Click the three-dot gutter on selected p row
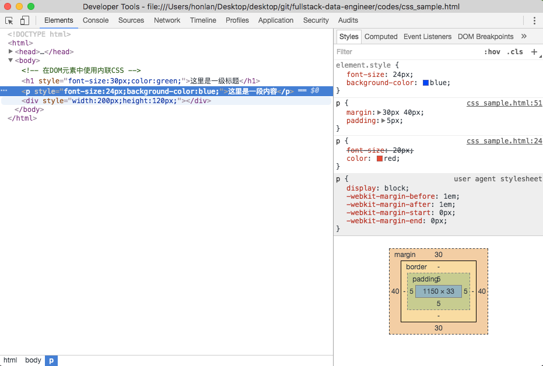Image resolution: width=543 pixels, height=366 pixels. (x=4, y=91)
